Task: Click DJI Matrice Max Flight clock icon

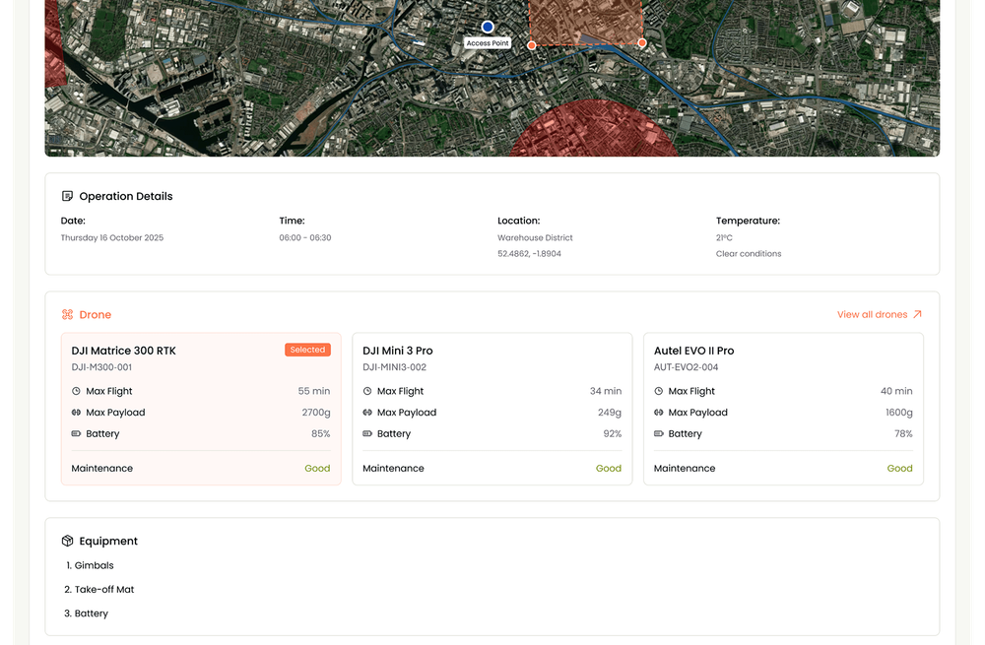Action: pos(76,391)
